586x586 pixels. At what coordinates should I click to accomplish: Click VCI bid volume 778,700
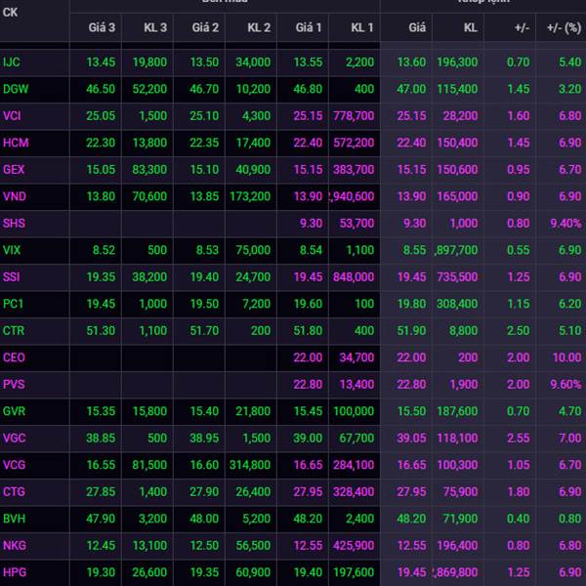pos(354,116)
